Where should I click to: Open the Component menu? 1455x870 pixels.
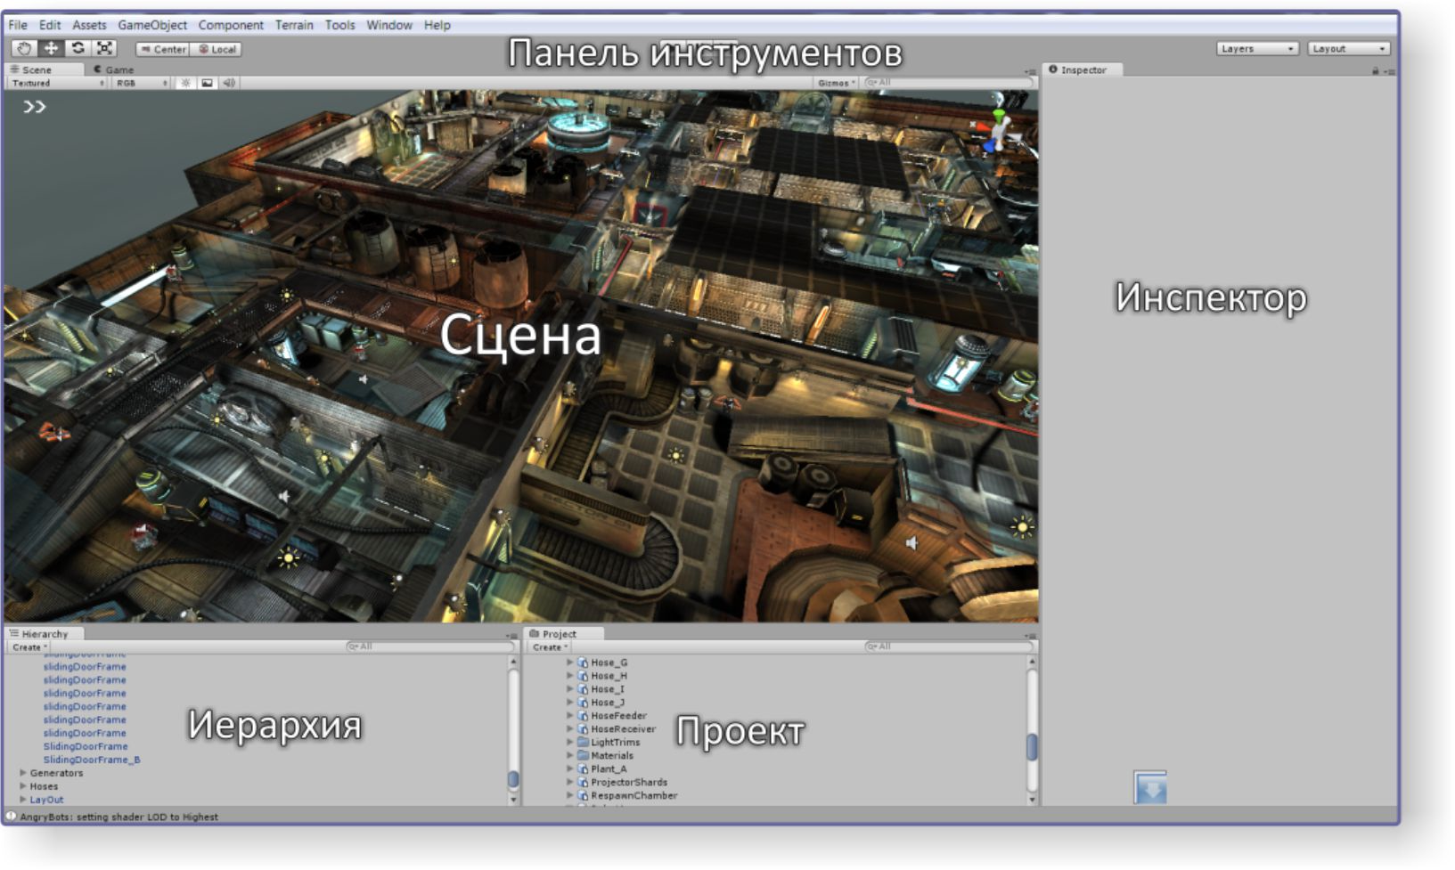[x=231, y=25]
